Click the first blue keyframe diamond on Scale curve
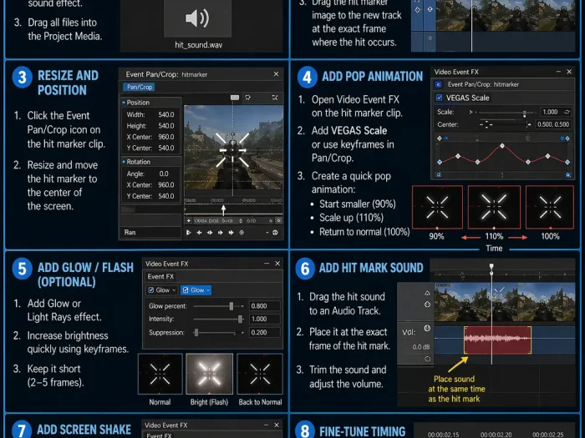Viewport: 585px width, 438px height. point(440,162)
